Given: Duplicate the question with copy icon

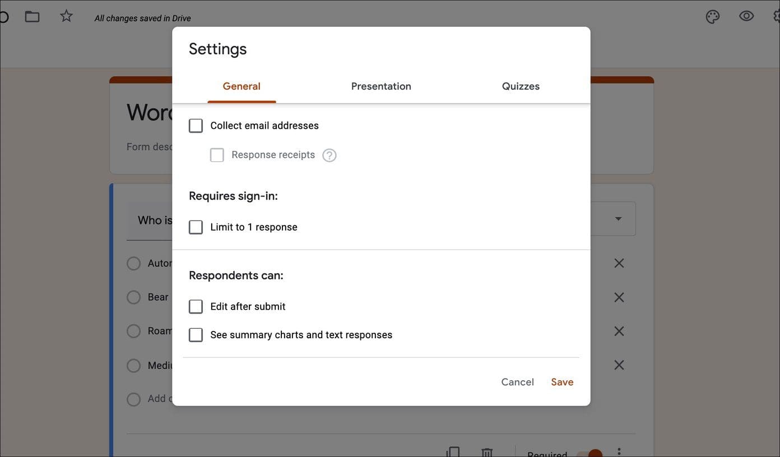Looking at the screenshot, I should pos(453,452).
